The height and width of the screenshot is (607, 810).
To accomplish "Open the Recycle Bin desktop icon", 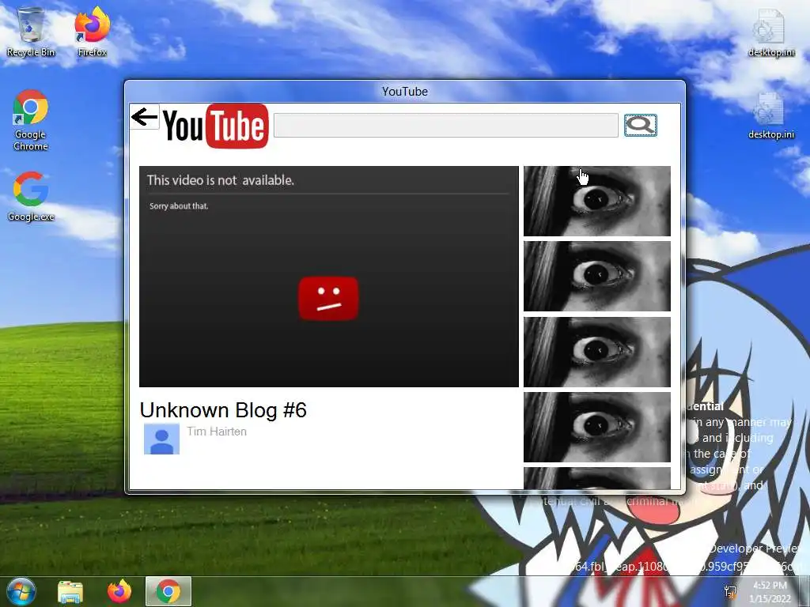I will coord(31,32).
